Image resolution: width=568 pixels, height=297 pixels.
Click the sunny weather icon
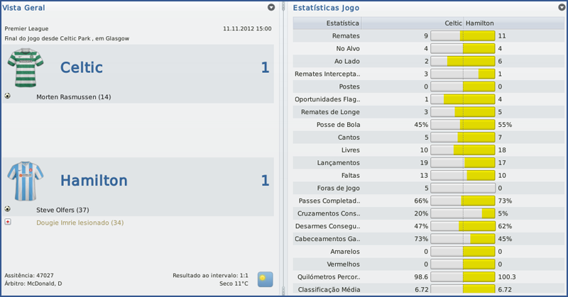(266, 279)
